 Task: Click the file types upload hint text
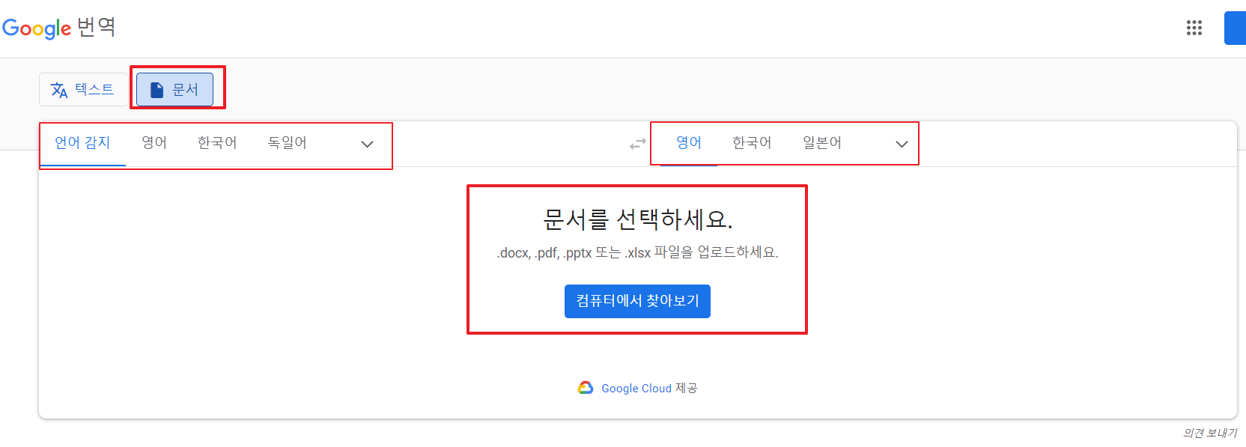point(637,252)
